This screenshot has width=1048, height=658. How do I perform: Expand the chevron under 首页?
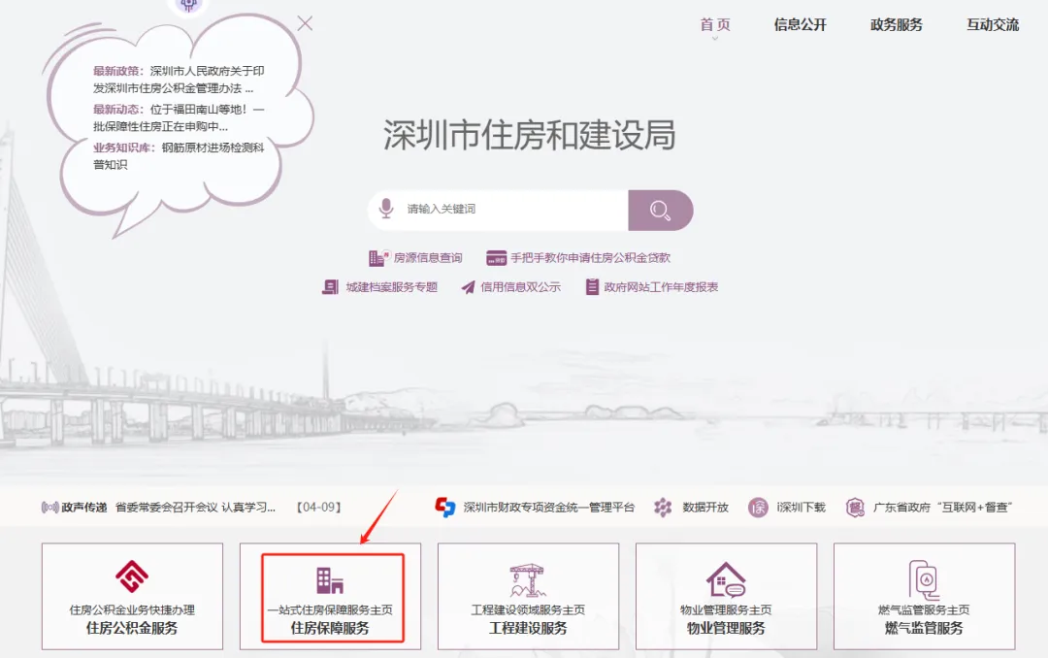(x=715, y=38)
